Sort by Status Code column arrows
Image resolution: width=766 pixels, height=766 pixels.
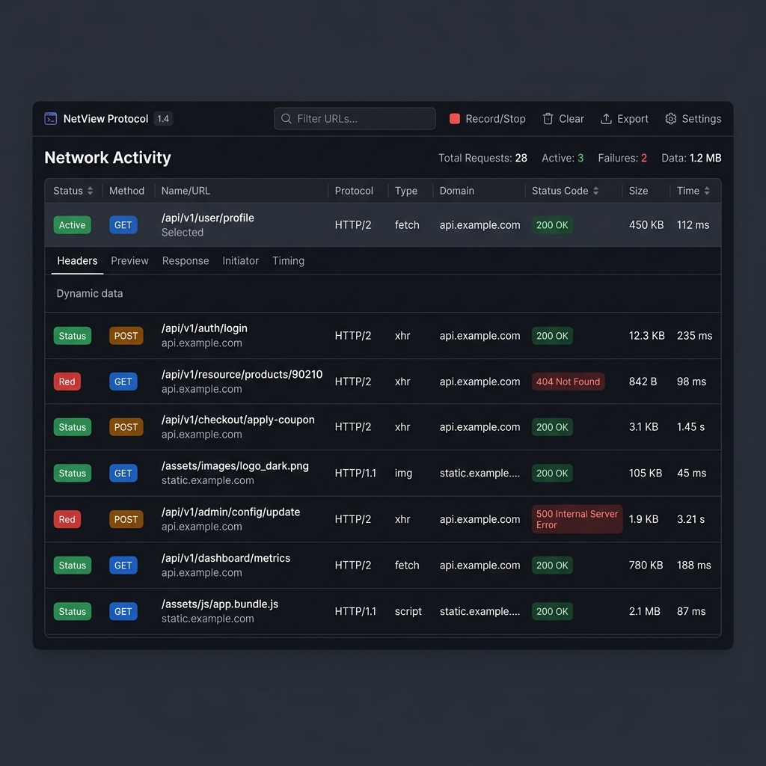tap(595, 191)
